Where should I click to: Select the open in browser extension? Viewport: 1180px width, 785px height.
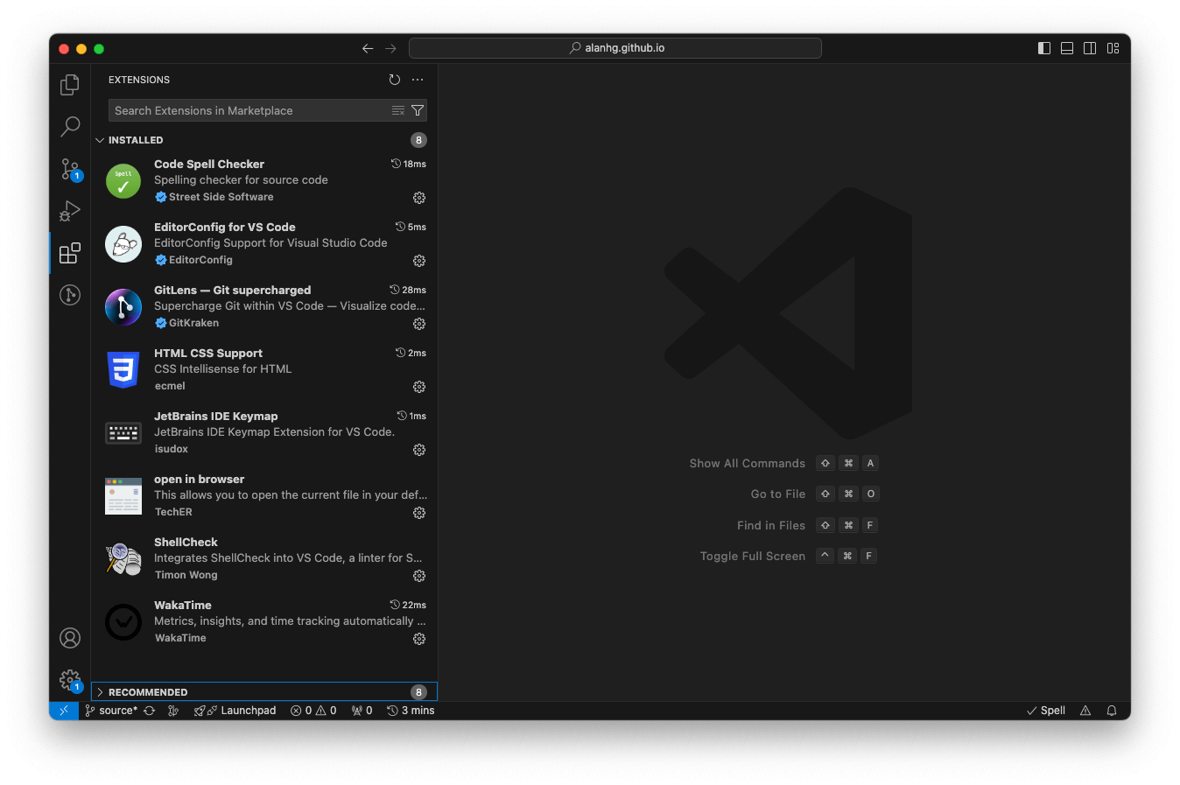coord(264,495)
